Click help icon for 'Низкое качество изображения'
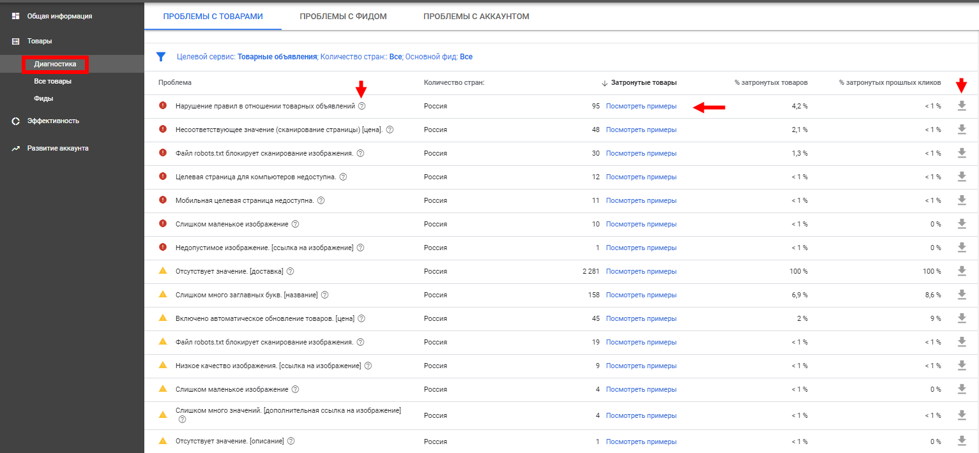 click(x=368, y=366)
